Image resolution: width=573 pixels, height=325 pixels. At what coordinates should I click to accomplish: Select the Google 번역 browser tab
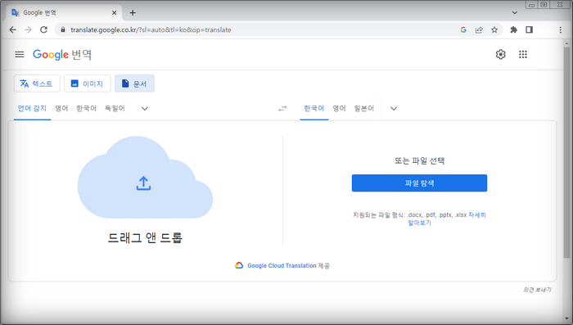pos(64,13)
